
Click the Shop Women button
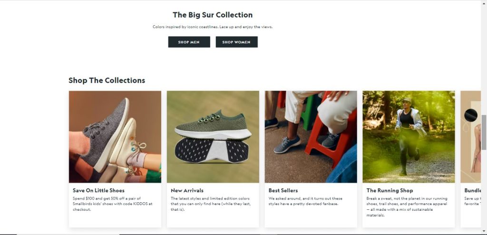point(236,42)
